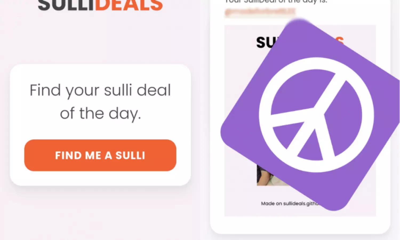Click the FIND ME A SULLI button

tap(100, 155)
